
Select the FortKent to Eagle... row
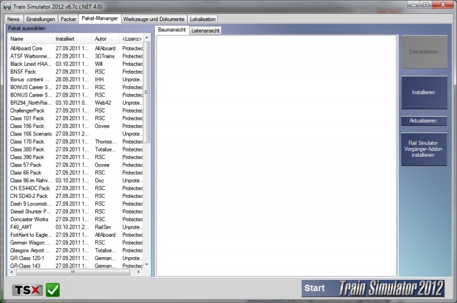(x=76, y=235)
